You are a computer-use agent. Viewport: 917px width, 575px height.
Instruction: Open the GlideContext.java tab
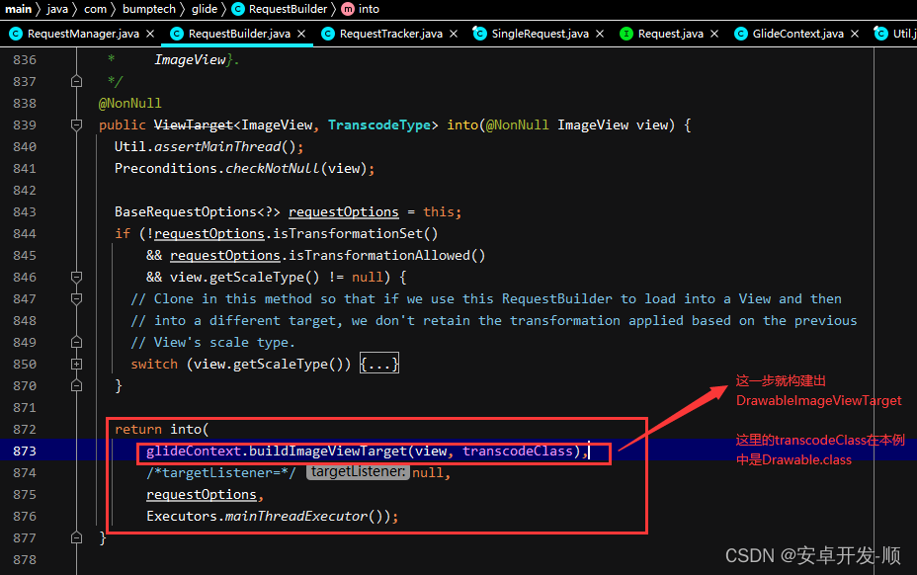click(x=797, y=34)
